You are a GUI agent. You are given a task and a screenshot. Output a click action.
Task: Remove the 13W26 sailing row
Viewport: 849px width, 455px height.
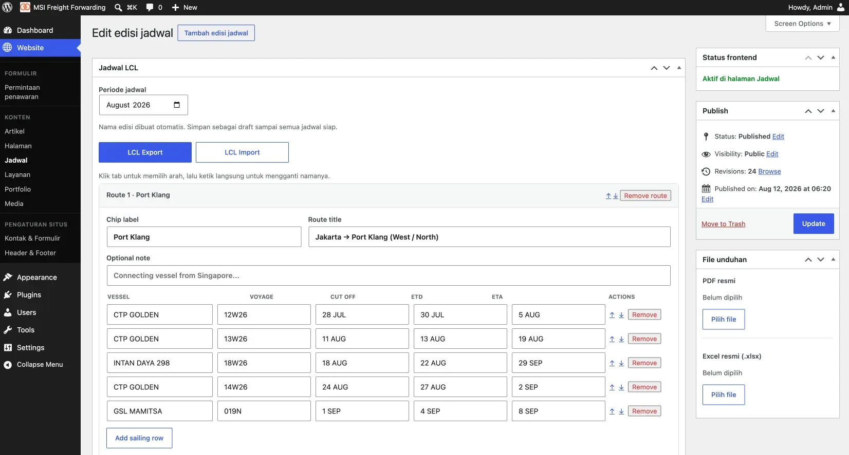pos(644,339)
